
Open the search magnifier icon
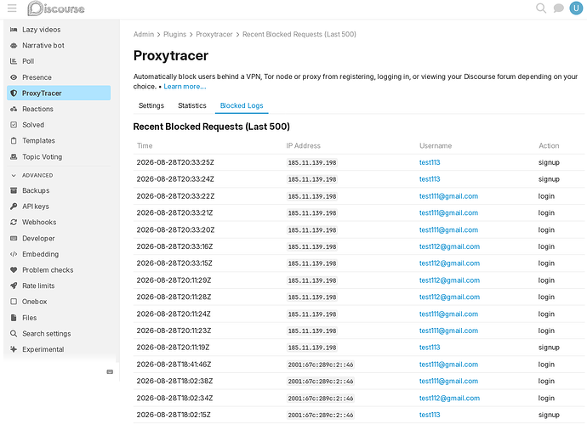pyautogui.click(x=540, y=8)
